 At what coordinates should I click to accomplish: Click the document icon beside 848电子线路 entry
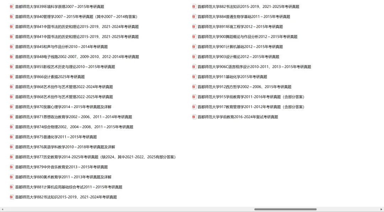coord(12,56)
